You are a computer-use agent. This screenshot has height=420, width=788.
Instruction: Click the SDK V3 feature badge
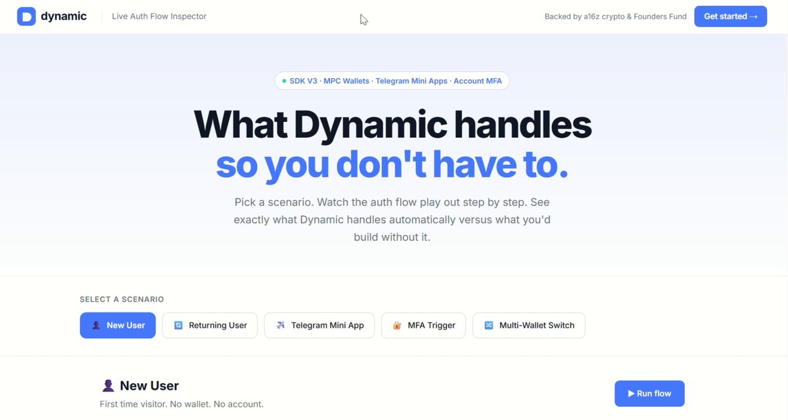[x=392, y=81]
